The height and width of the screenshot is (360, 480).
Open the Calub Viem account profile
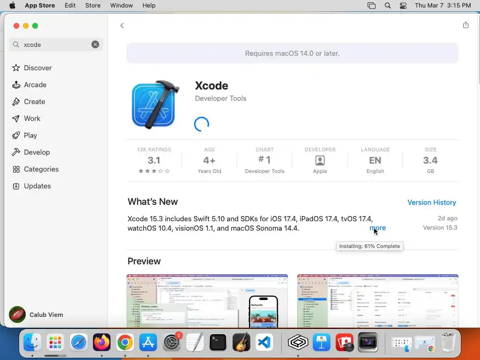tap(36, 315)
